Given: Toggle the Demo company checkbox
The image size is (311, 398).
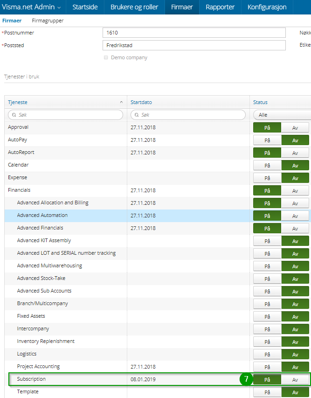Looking at the screenshot, I should (x=106, y=57).
